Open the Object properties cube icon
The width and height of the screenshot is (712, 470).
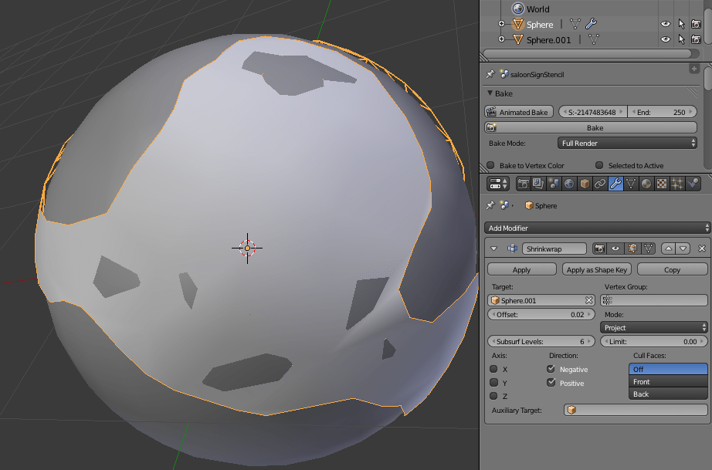click(x=583, y=183)
